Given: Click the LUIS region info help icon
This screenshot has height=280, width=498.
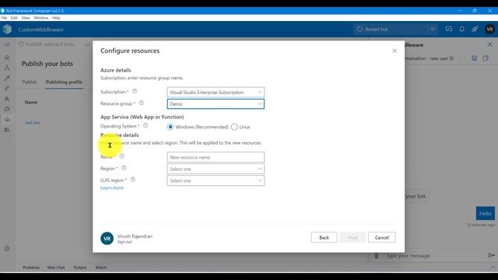Looking at the screenshot, I should (x=133, y=180).
